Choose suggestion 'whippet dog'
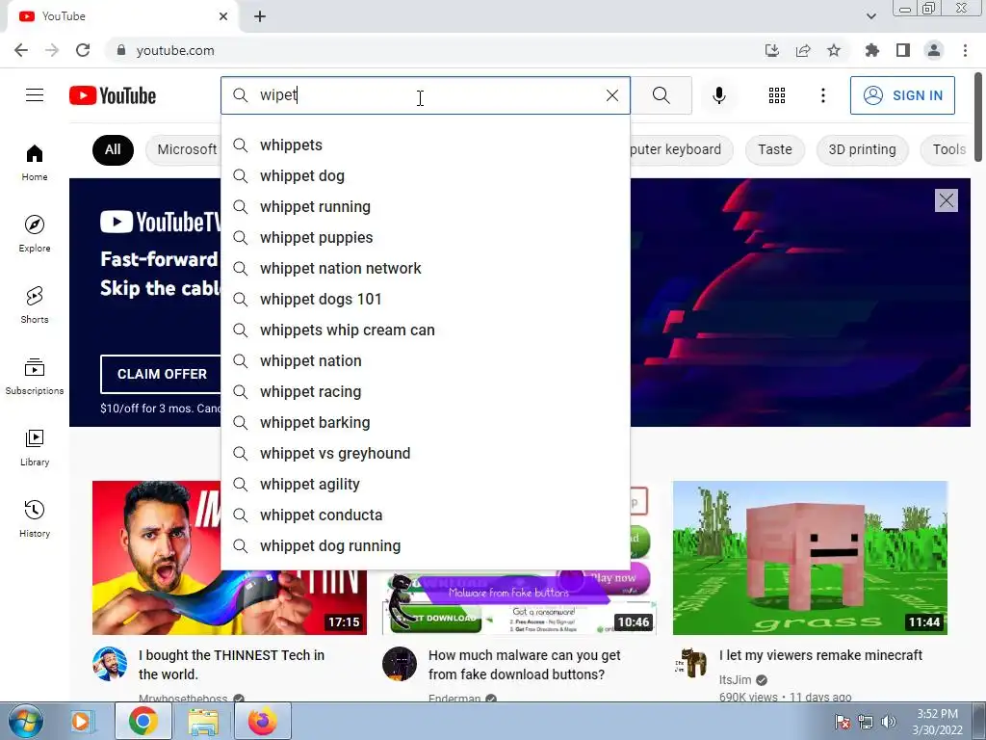The image size is (986, 740). [x=425, y=175]
